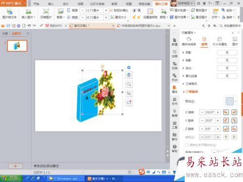Click the first Y 旋转 rotate button

pos(226,120)
